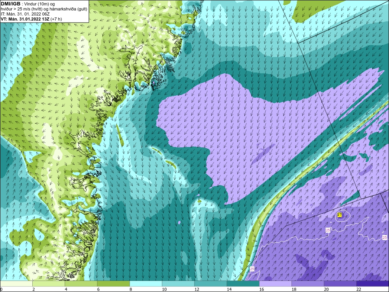Select the 4–6 m/s green legend swatch

[x=81, y=284]
